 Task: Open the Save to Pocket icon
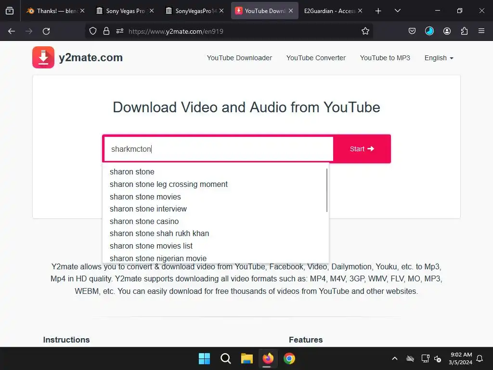tap(412, 31)
